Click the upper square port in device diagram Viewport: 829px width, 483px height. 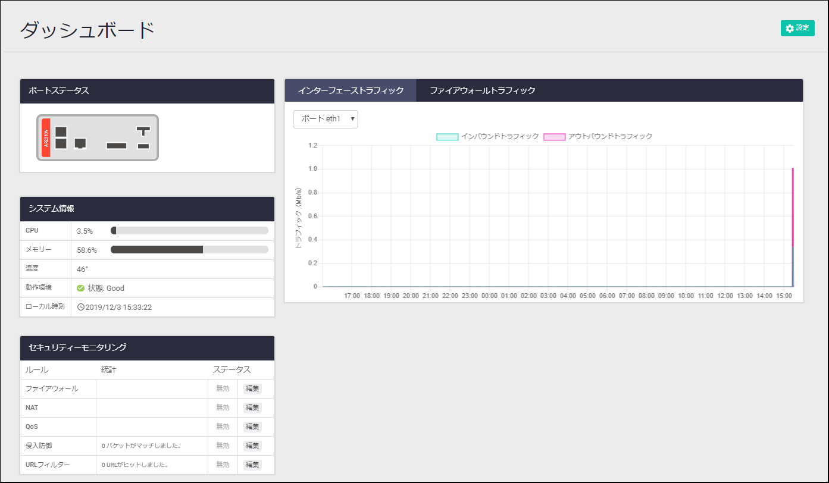pyautogui.click(x=61, y=131)
